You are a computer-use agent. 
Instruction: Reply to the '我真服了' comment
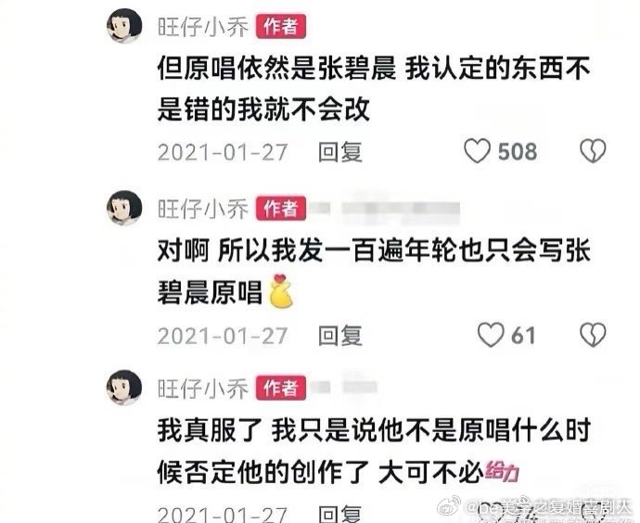pos(340,514)
